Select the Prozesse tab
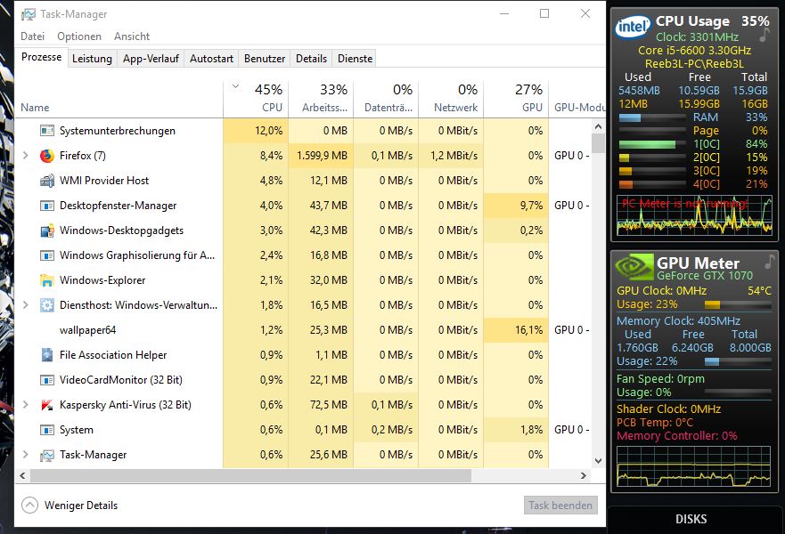 [41, 57]
